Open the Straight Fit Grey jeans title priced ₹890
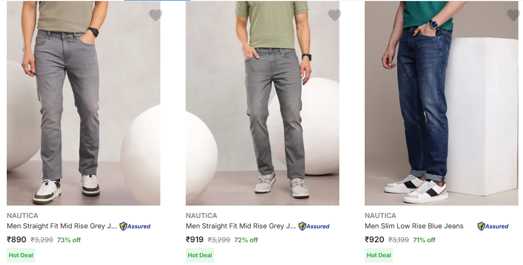This screenshot has width=523, height=265. tap(62, 226)
